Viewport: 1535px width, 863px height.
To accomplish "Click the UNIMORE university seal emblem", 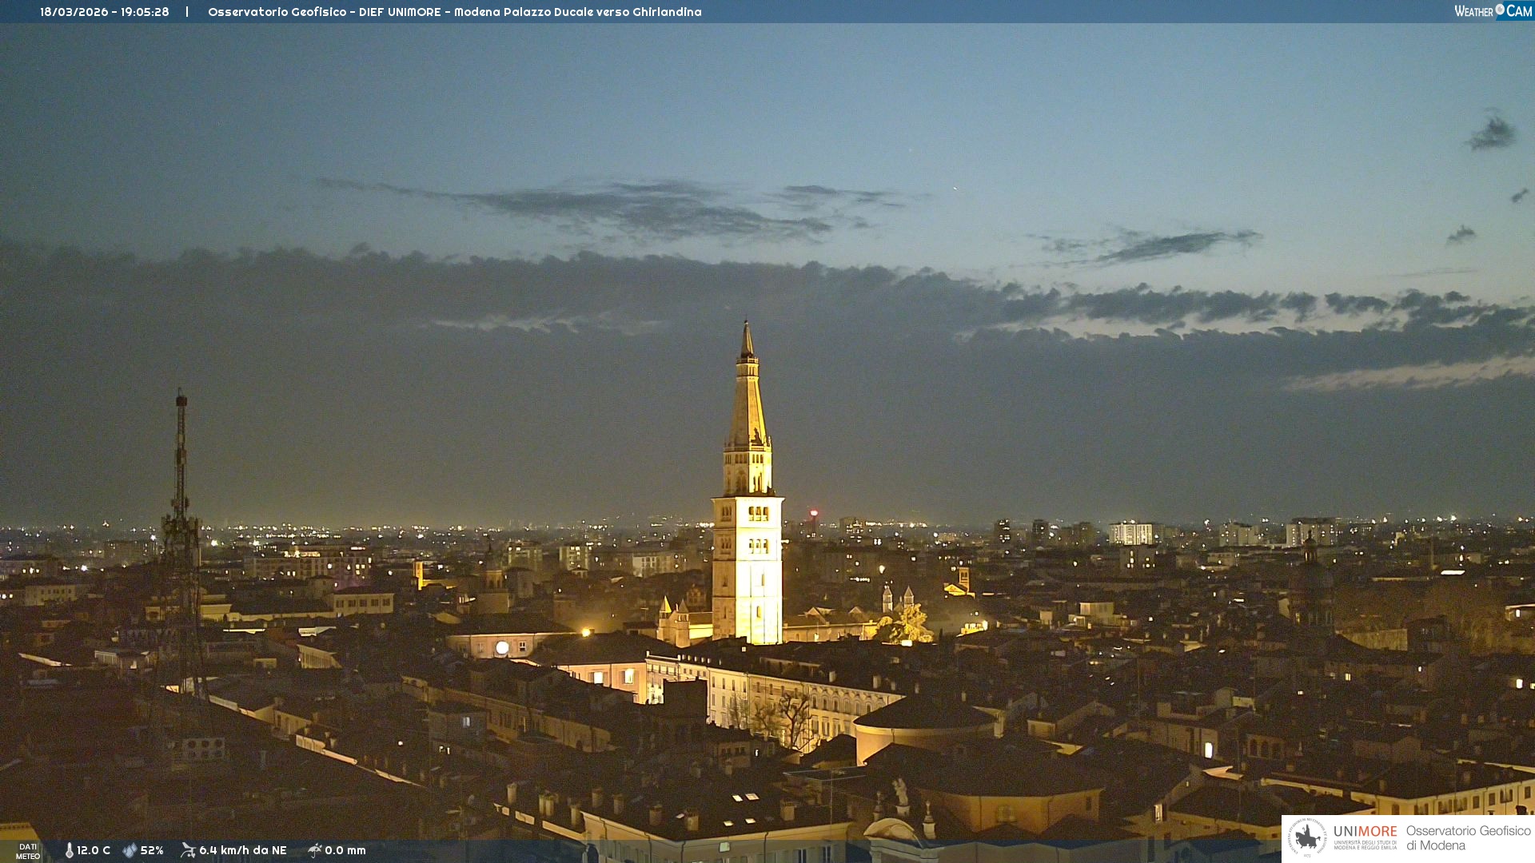I will [1307, 837].
